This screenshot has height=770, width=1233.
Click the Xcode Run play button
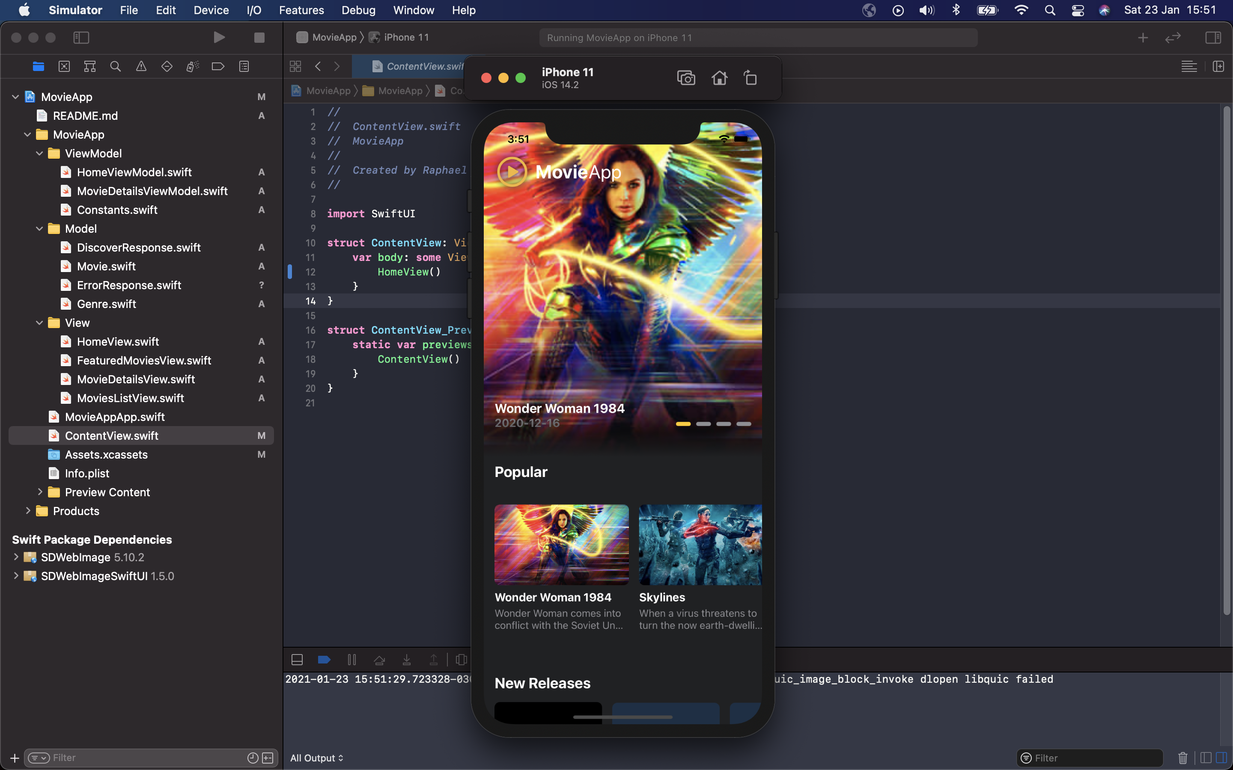point(219,38)
